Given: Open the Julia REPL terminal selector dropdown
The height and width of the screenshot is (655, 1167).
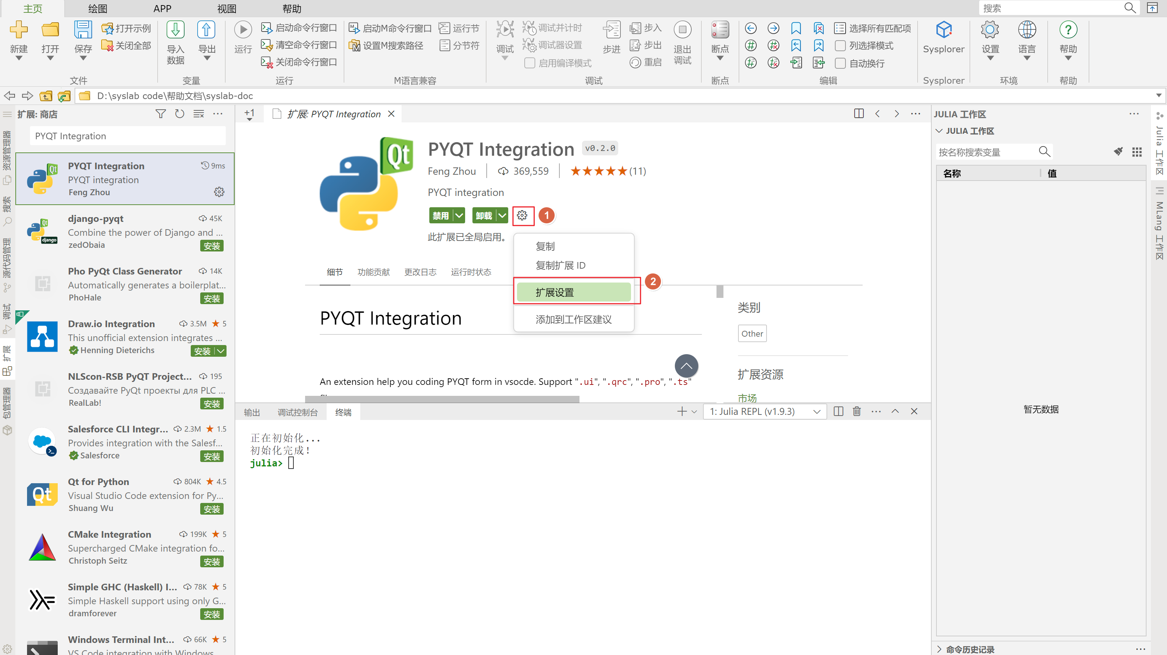Looking at the screenshot, I should 765,411.
